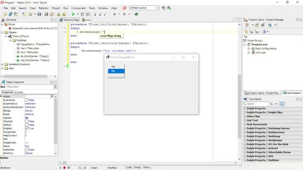Click the Remove File from Project icon
This screenshot has width=303, height=170.
(x=64, y=14)
